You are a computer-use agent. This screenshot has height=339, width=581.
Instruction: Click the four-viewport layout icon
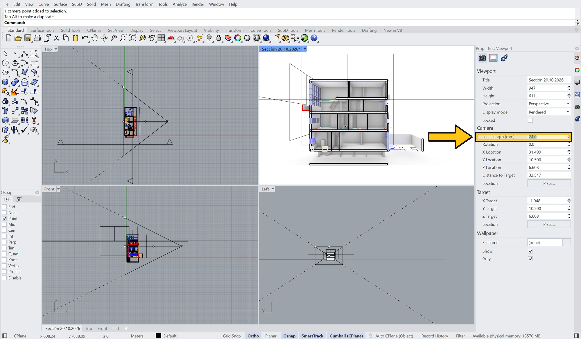161,38
